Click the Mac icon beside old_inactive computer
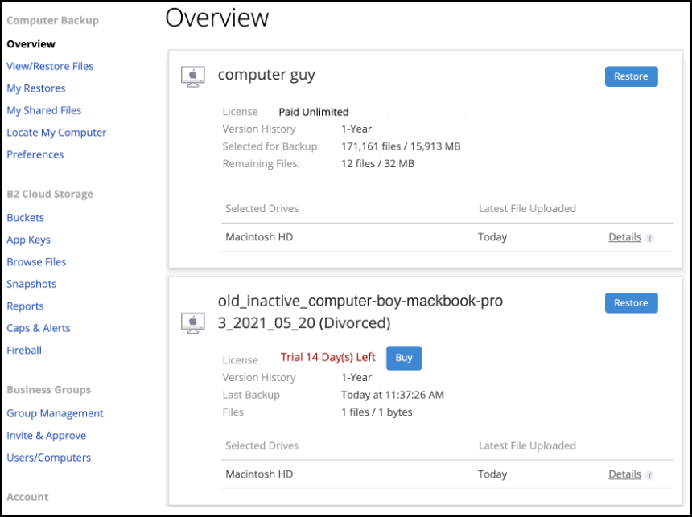 coord(193,322)
